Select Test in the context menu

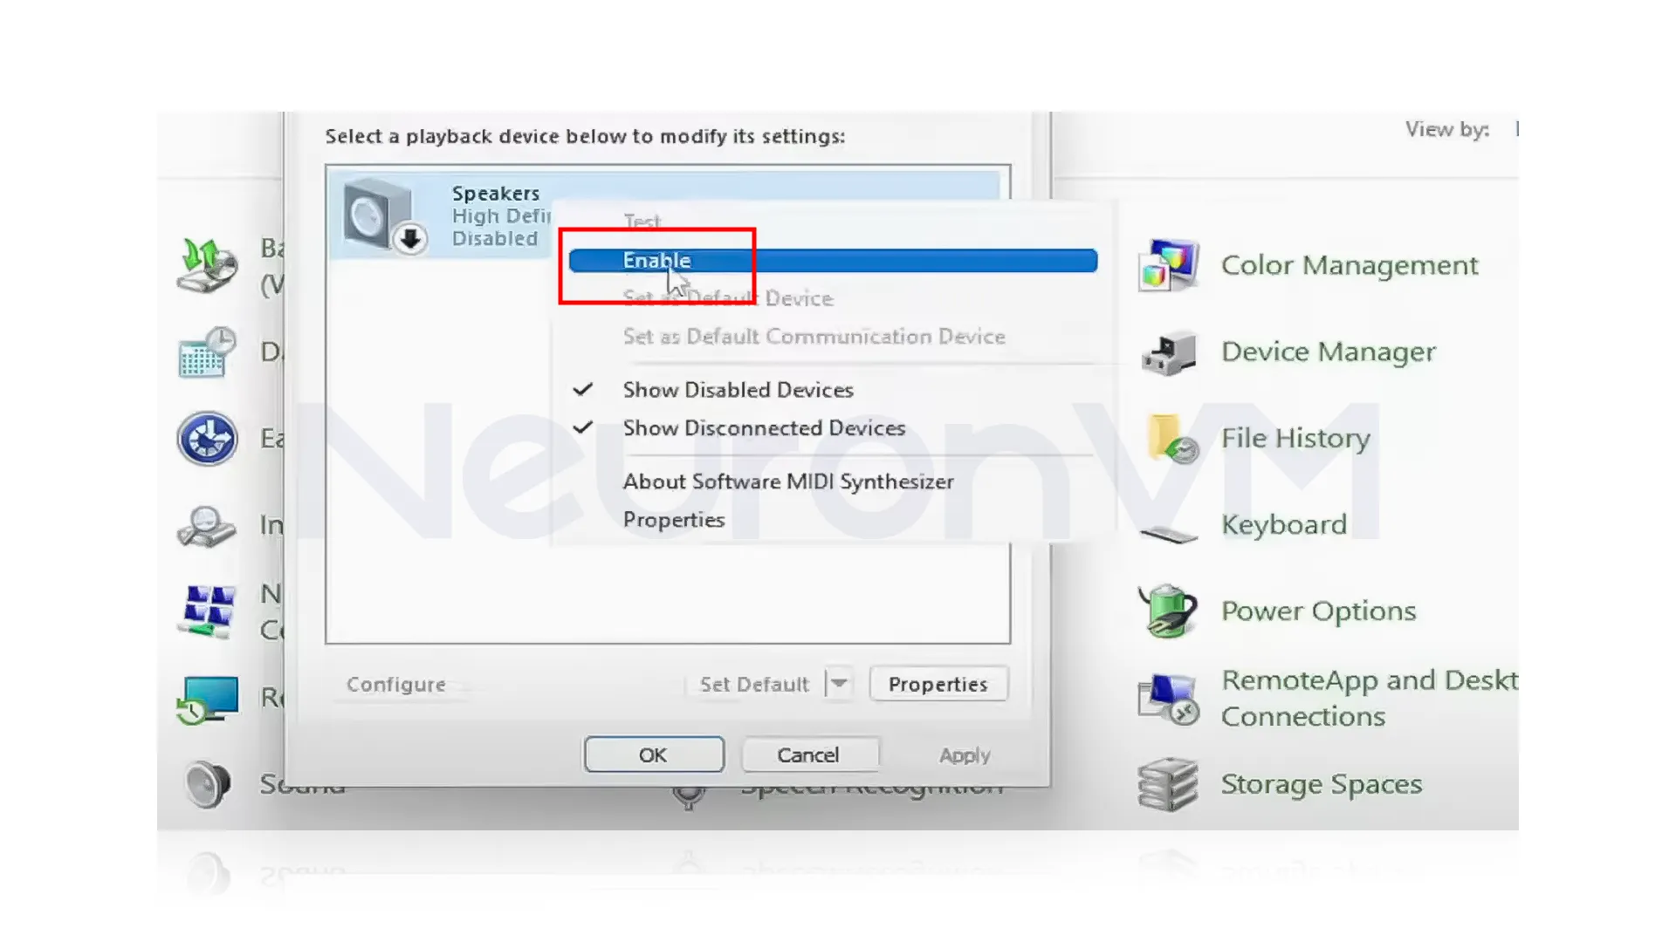[x=642, y=222]
